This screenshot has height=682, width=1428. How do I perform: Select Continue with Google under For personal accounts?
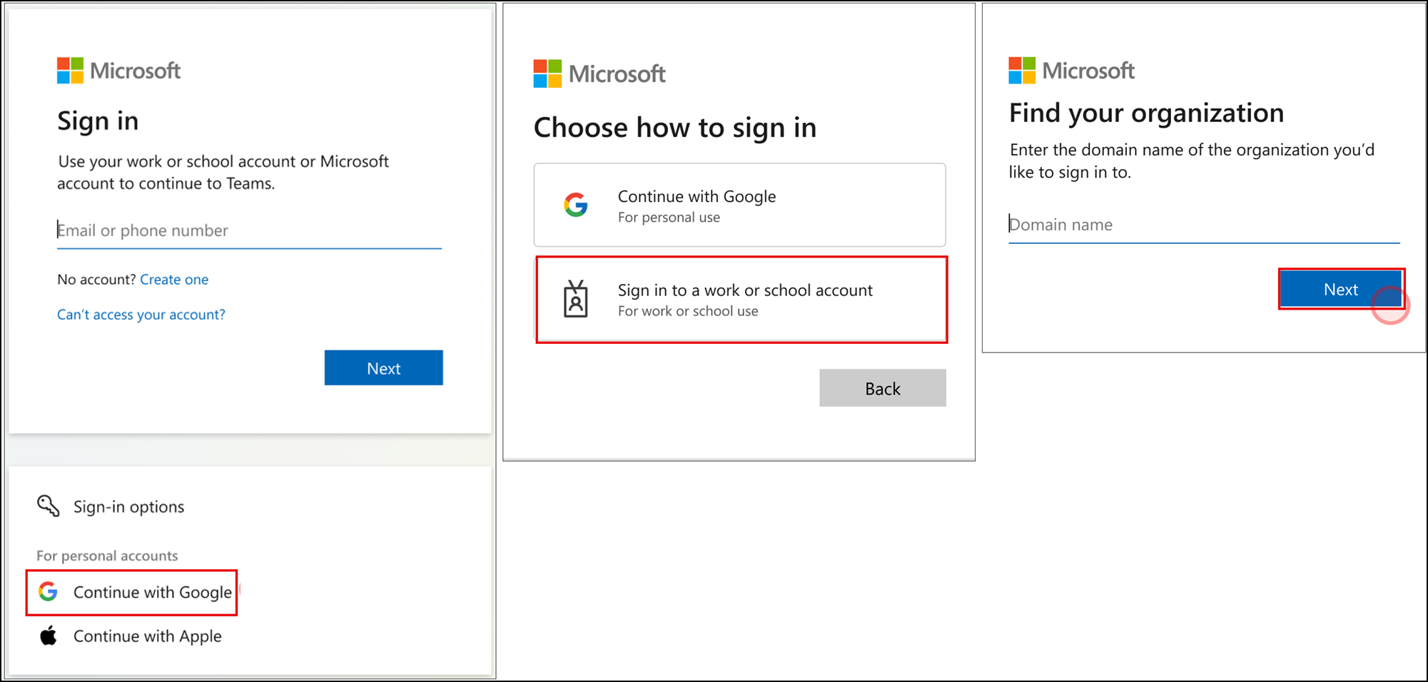[x=151, y=591]
